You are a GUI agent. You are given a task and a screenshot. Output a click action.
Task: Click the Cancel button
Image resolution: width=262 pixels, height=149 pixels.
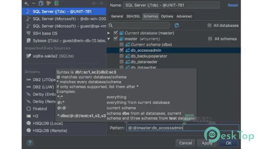pos(185,143)
